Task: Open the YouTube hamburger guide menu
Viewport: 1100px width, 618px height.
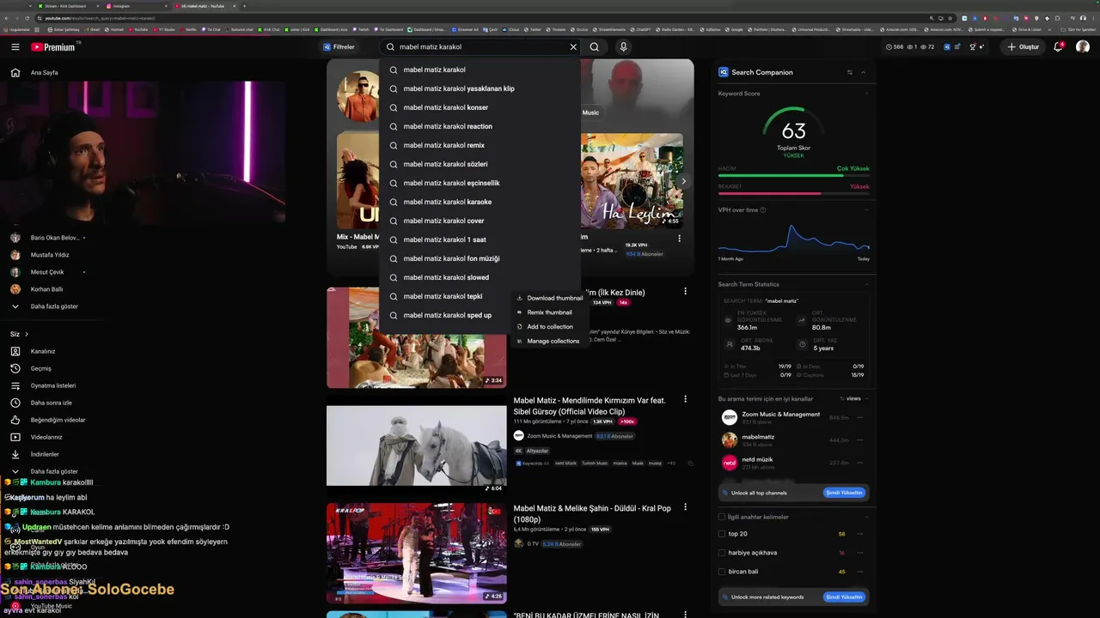Action: pos(15,47)
